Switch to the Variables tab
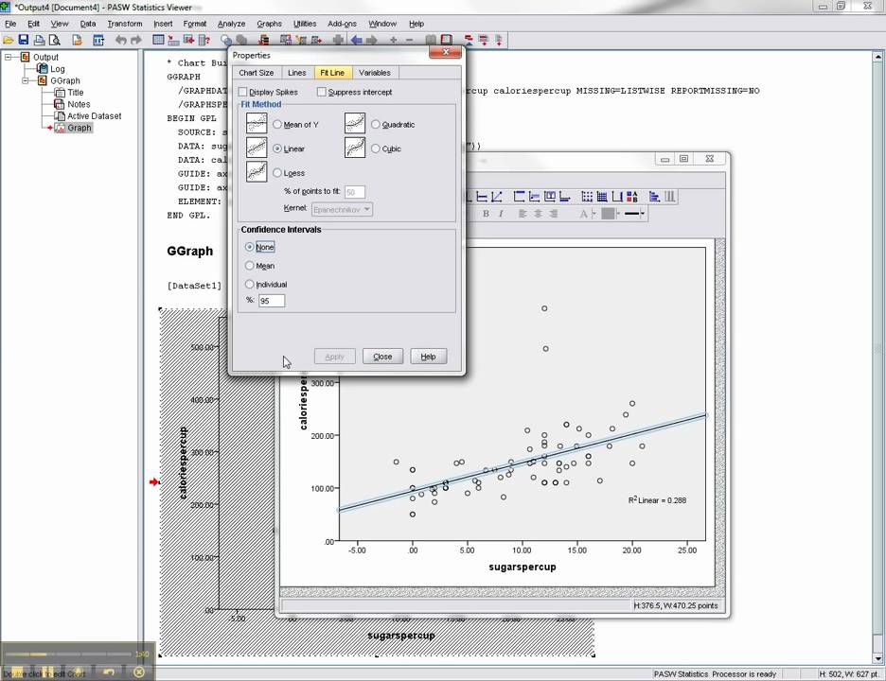Screen dimensions: 886x681 [375, 73]
